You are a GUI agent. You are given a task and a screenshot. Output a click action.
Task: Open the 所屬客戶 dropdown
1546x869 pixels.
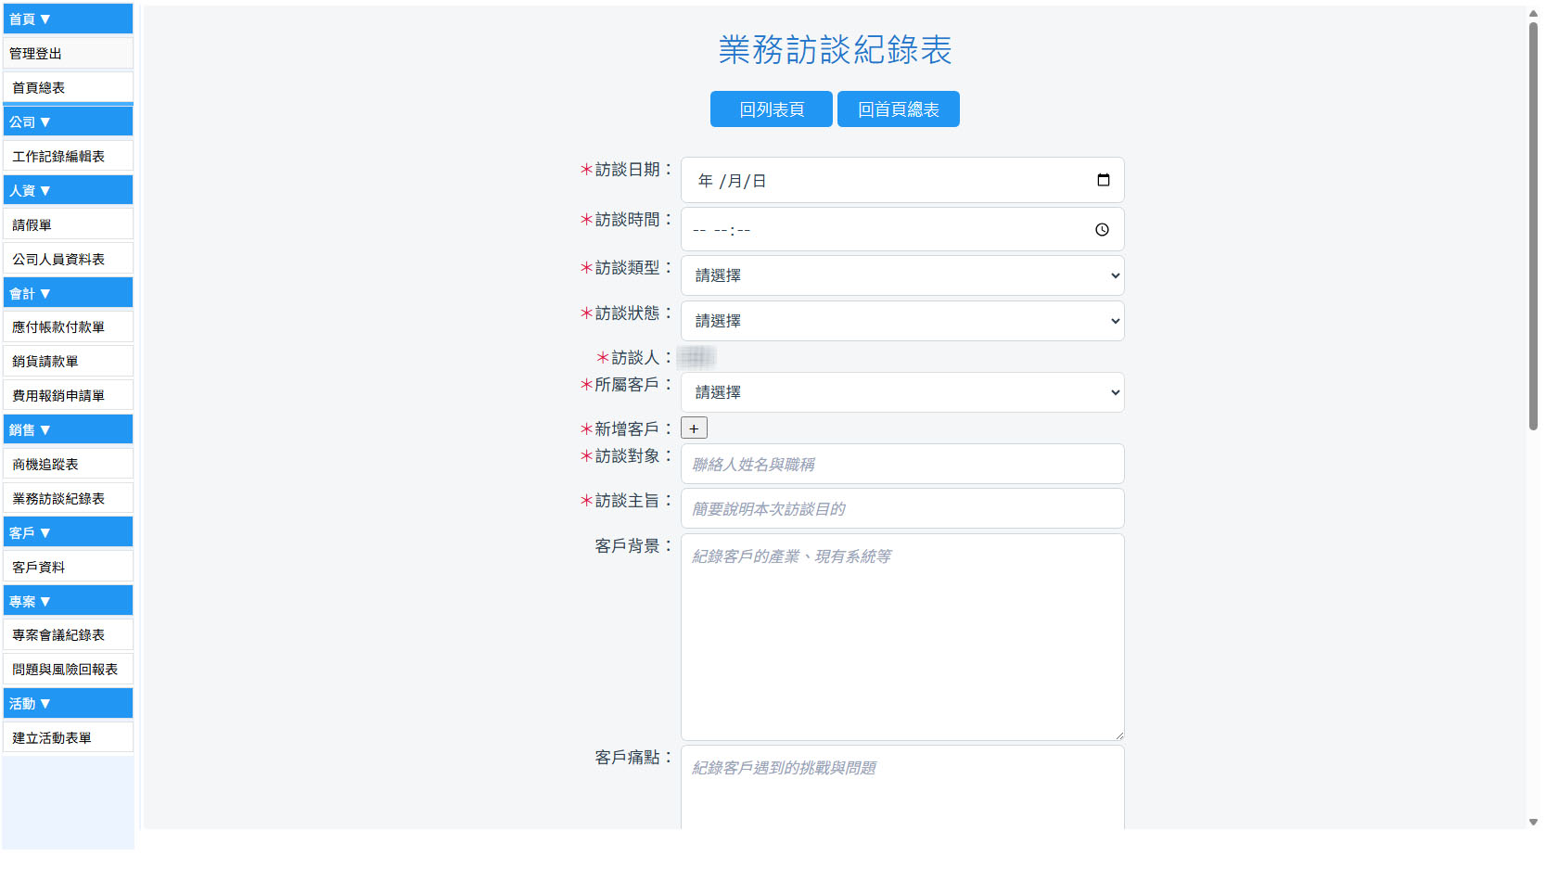(902, 392)
